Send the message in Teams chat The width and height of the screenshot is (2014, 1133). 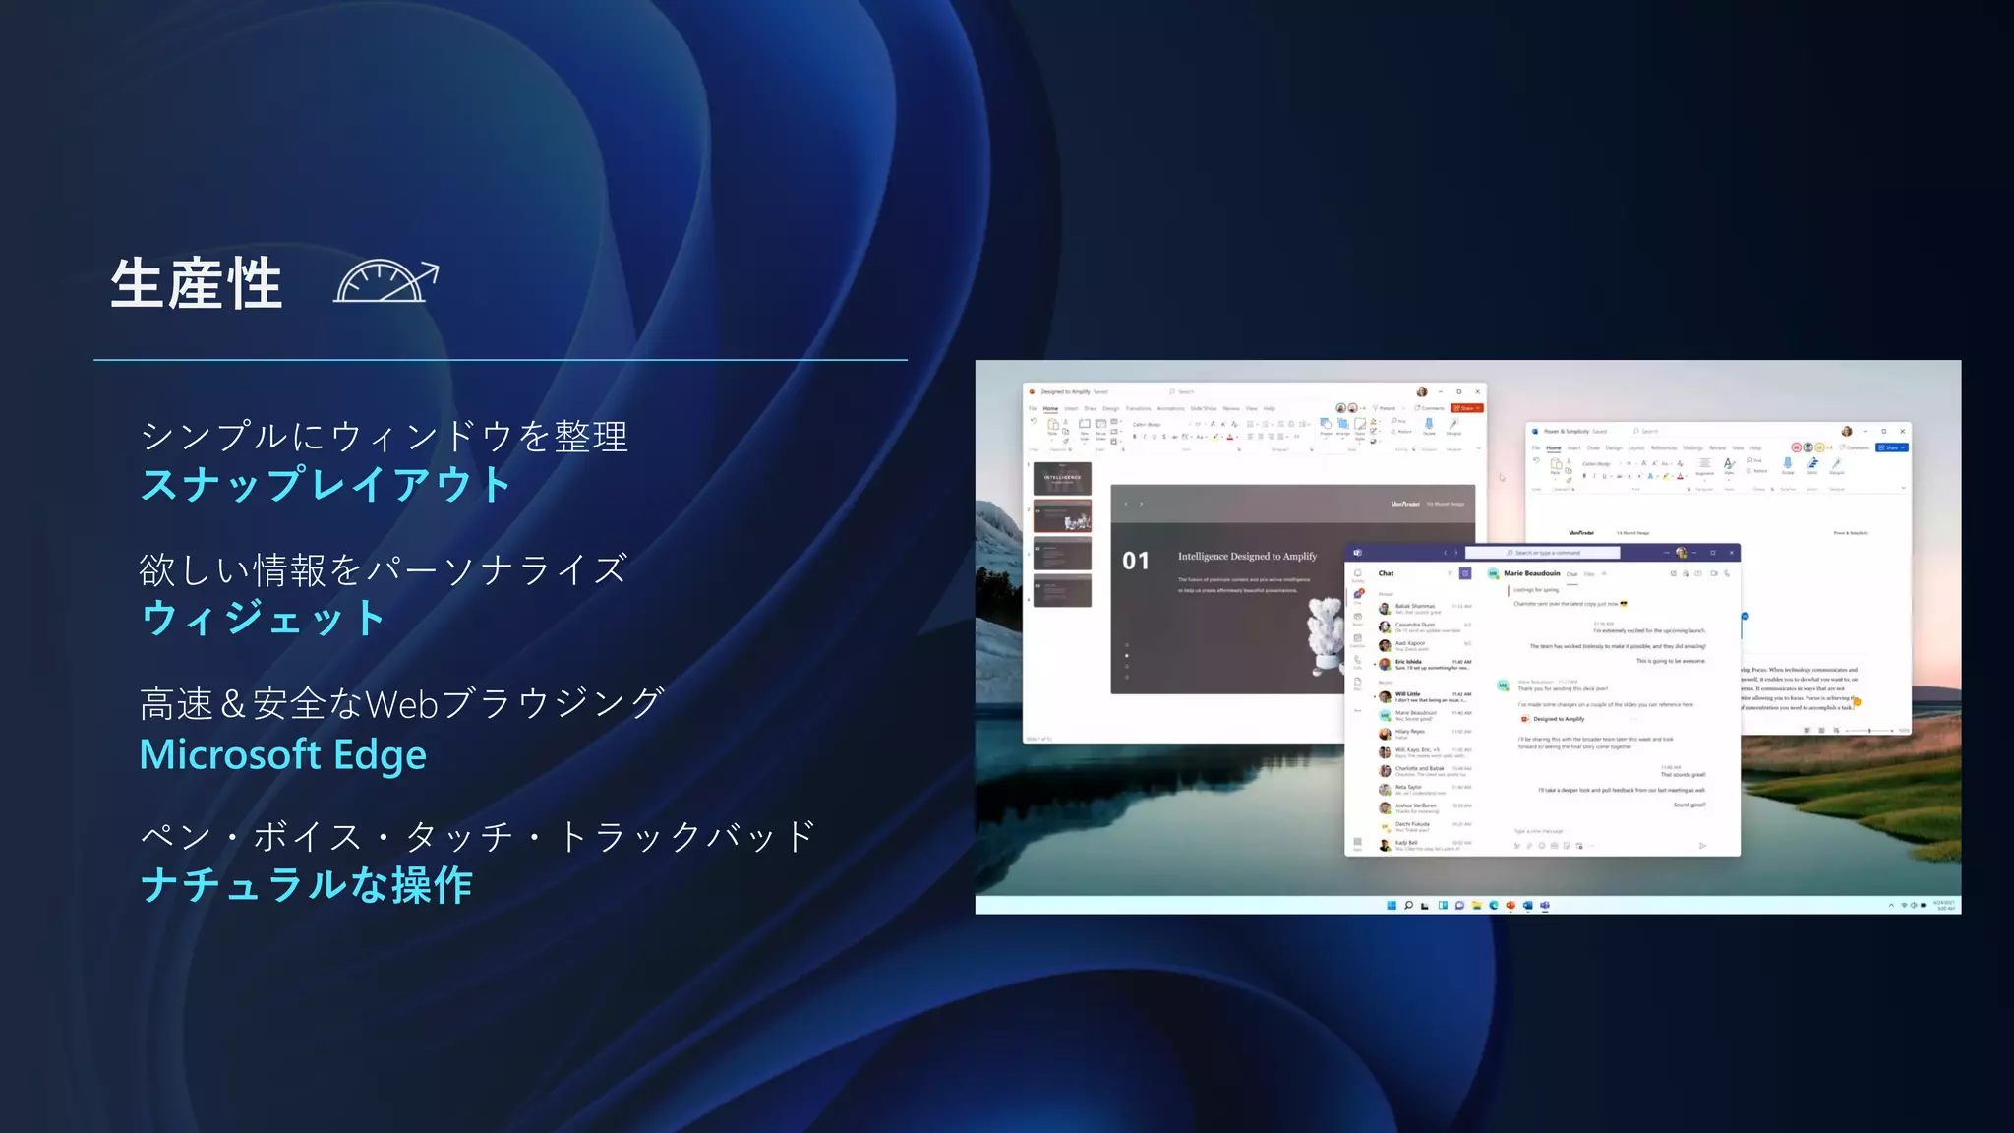tap(1702, 846)
